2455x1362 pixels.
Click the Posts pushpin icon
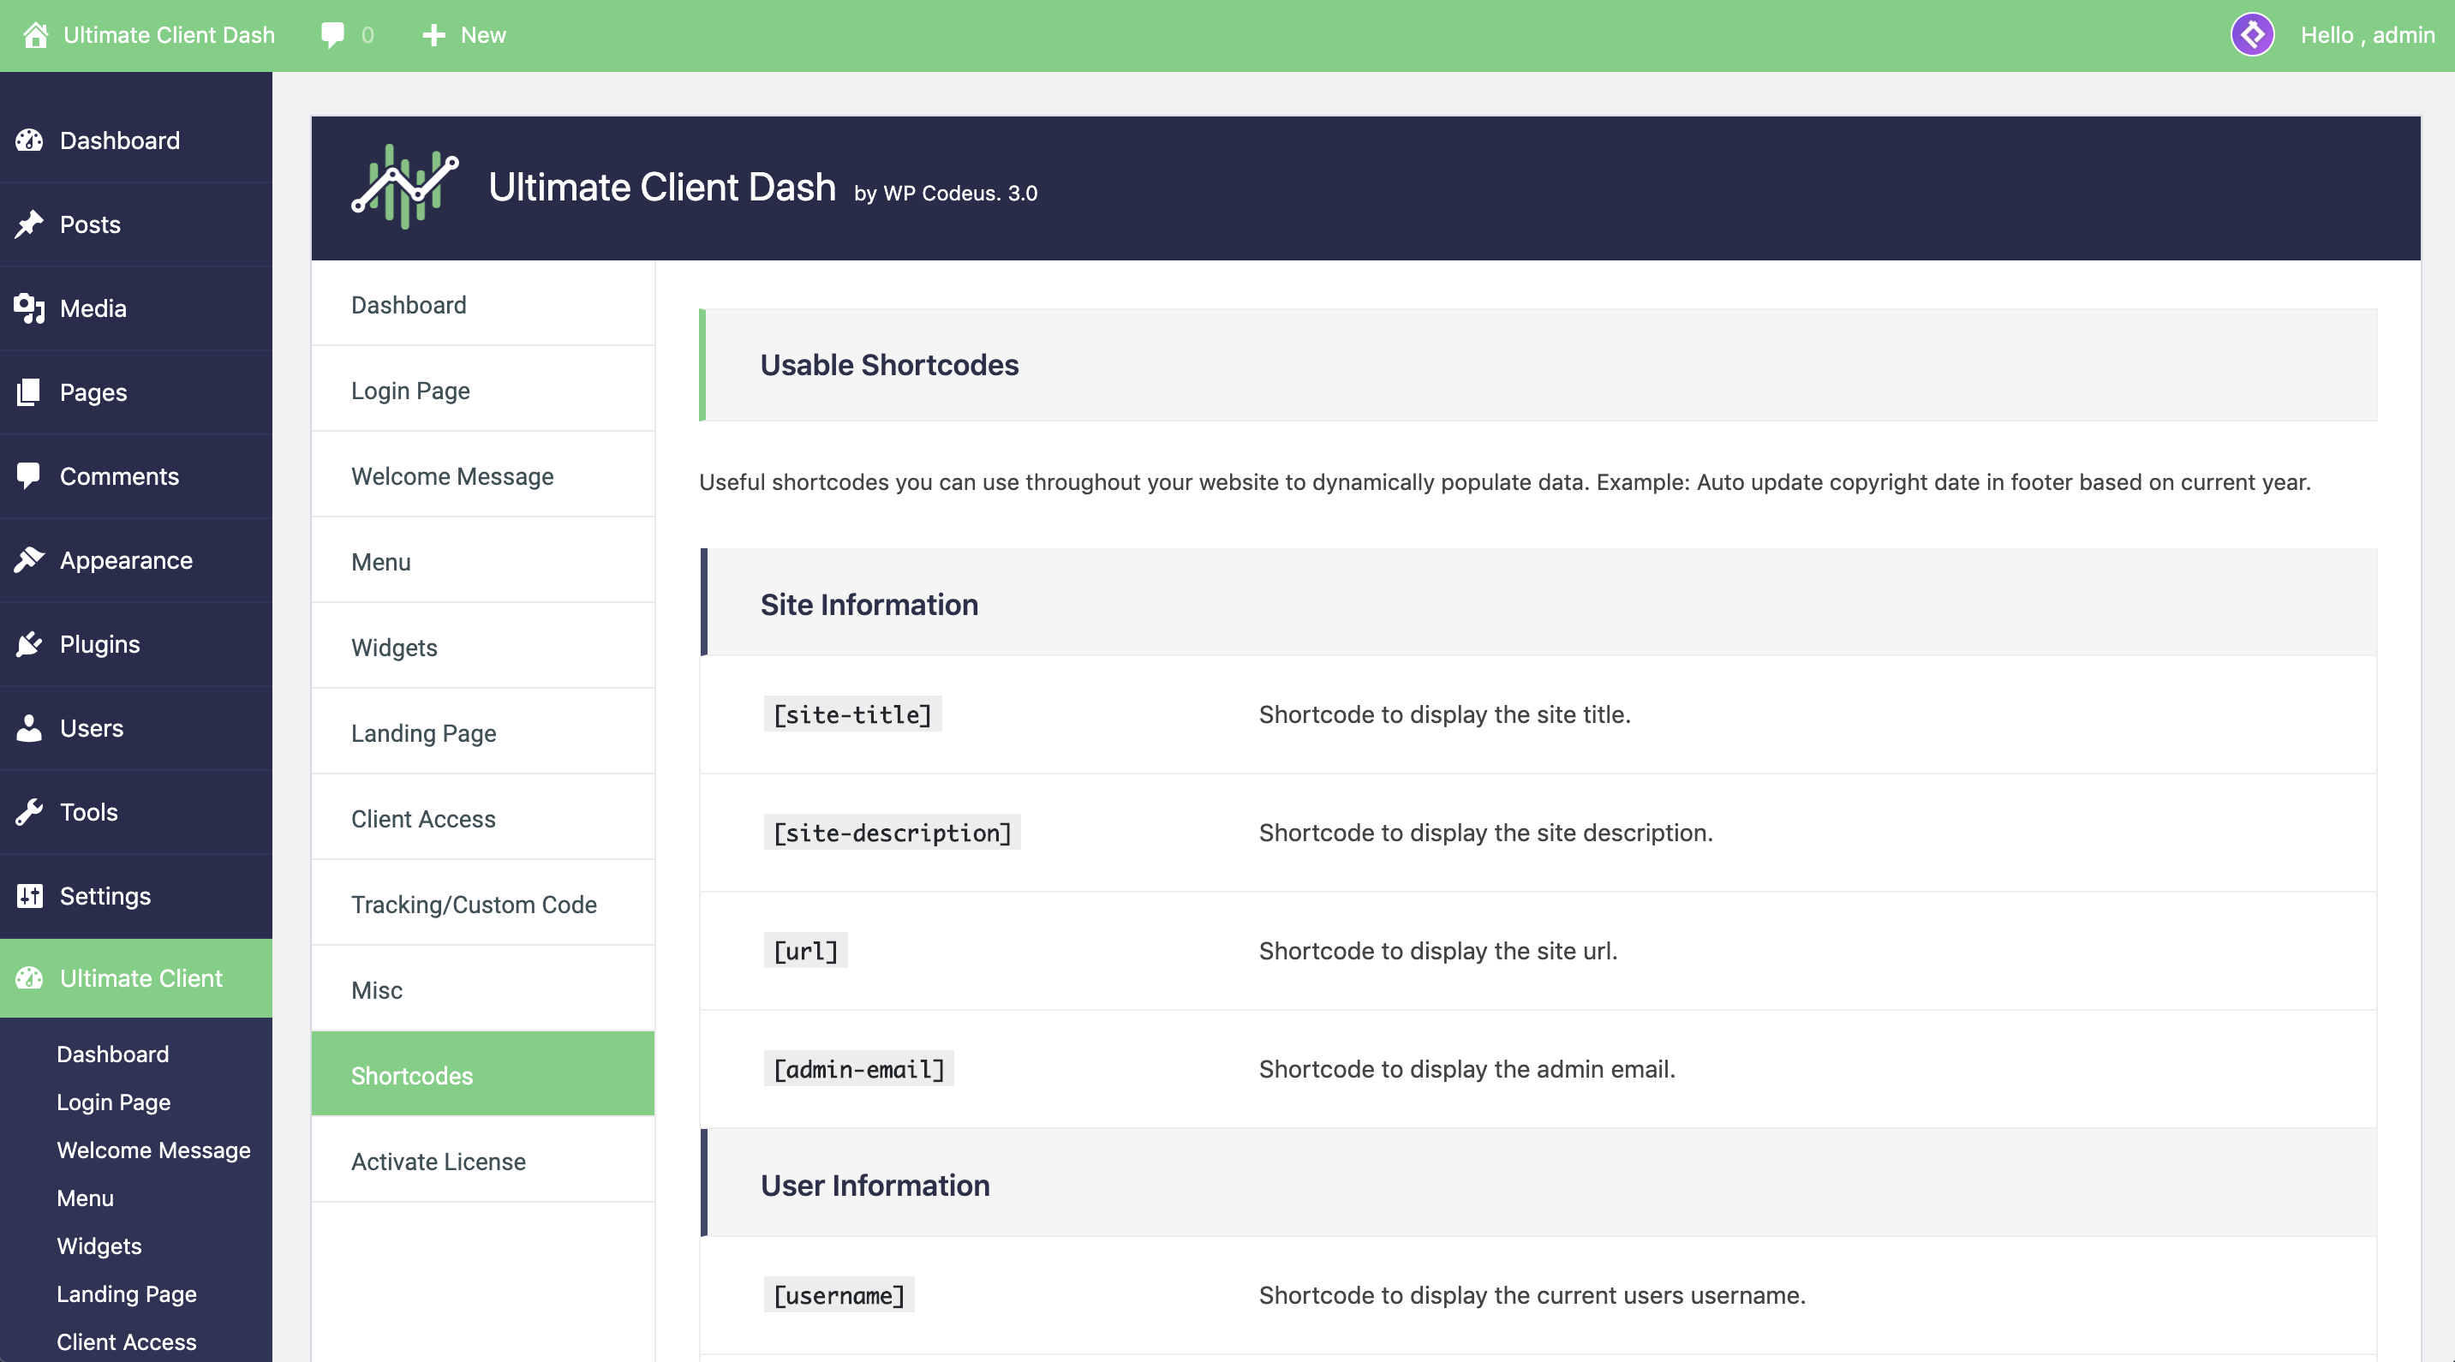tap(29, 224)
